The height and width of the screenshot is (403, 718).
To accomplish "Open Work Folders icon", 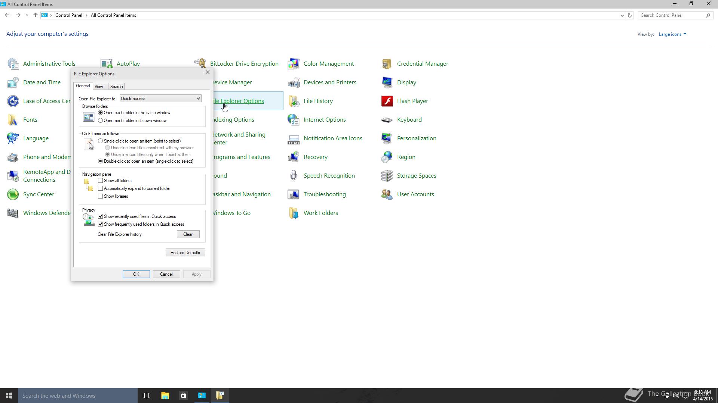I will tap(294, 213).
